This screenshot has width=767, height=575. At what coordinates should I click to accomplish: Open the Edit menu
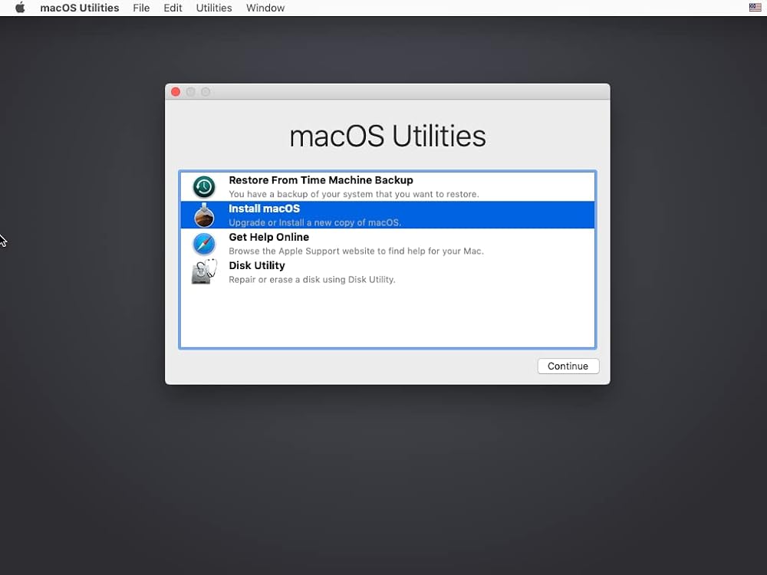(x=173, y=8)
